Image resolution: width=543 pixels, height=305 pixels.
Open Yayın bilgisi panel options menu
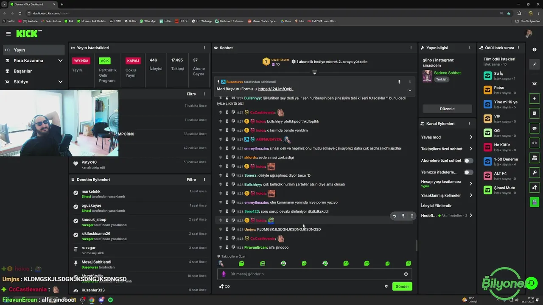click(x=470, y=48)
